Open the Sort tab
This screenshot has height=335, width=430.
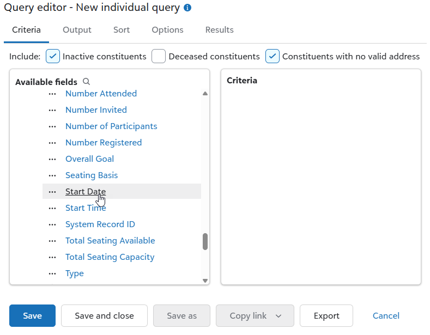122,29
